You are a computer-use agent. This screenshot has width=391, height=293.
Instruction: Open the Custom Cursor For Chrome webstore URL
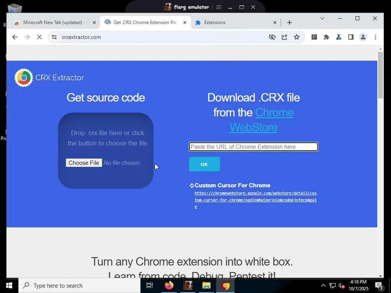click(x=255, y=200)
